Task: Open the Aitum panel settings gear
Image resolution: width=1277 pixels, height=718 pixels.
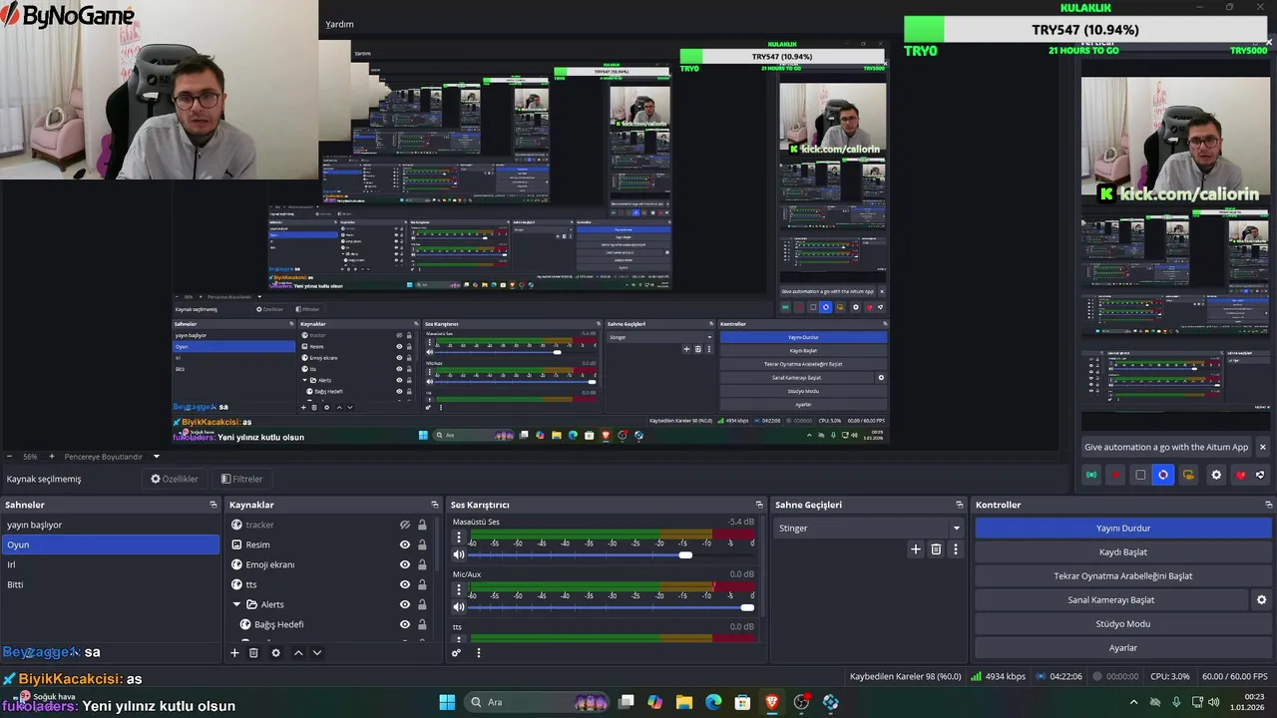Action: click(1216, 475)
